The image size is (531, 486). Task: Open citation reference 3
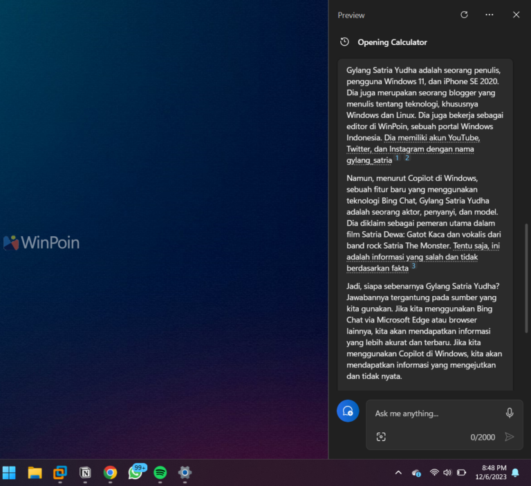413,266
